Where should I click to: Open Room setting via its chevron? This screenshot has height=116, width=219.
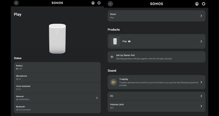pyautogui.click(x=201, y=16)
